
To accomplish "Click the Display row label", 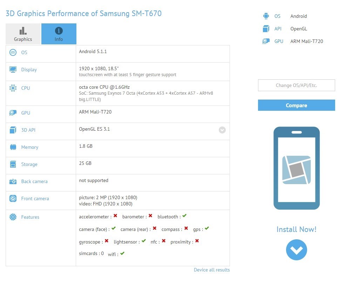I will tap(29, 70).
